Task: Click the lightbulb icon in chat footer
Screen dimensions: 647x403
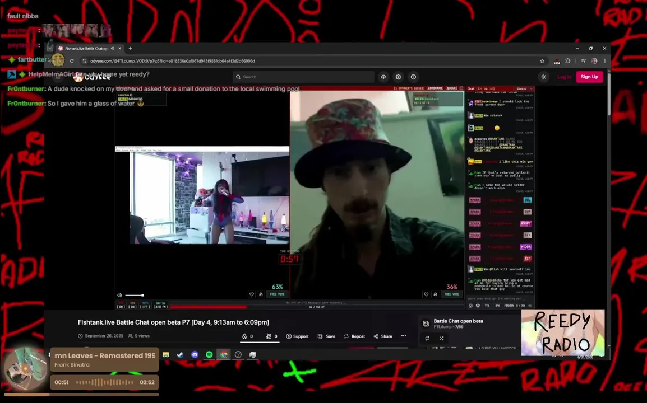Action: click(478, 306)
